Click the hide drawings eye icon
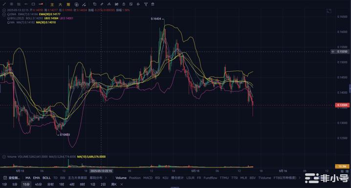Screen dimensions: 351x188 tap(138, 4)
